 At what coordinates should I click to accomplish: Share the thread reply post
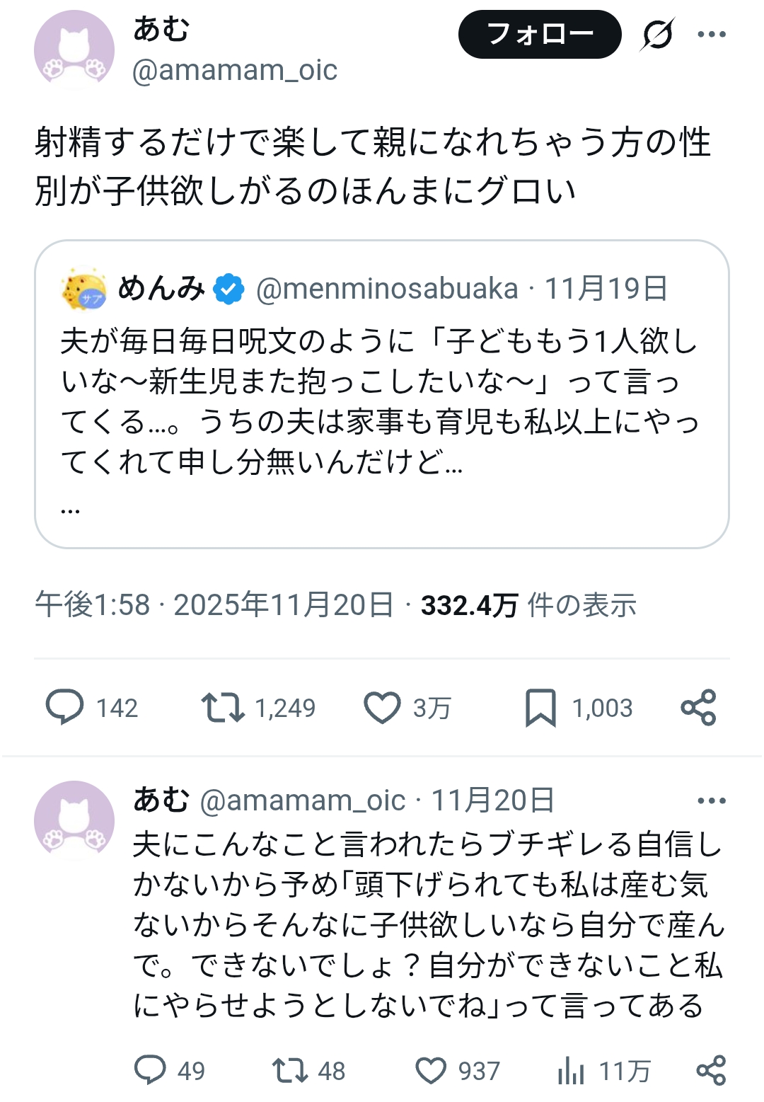[x=712, y=1070]
